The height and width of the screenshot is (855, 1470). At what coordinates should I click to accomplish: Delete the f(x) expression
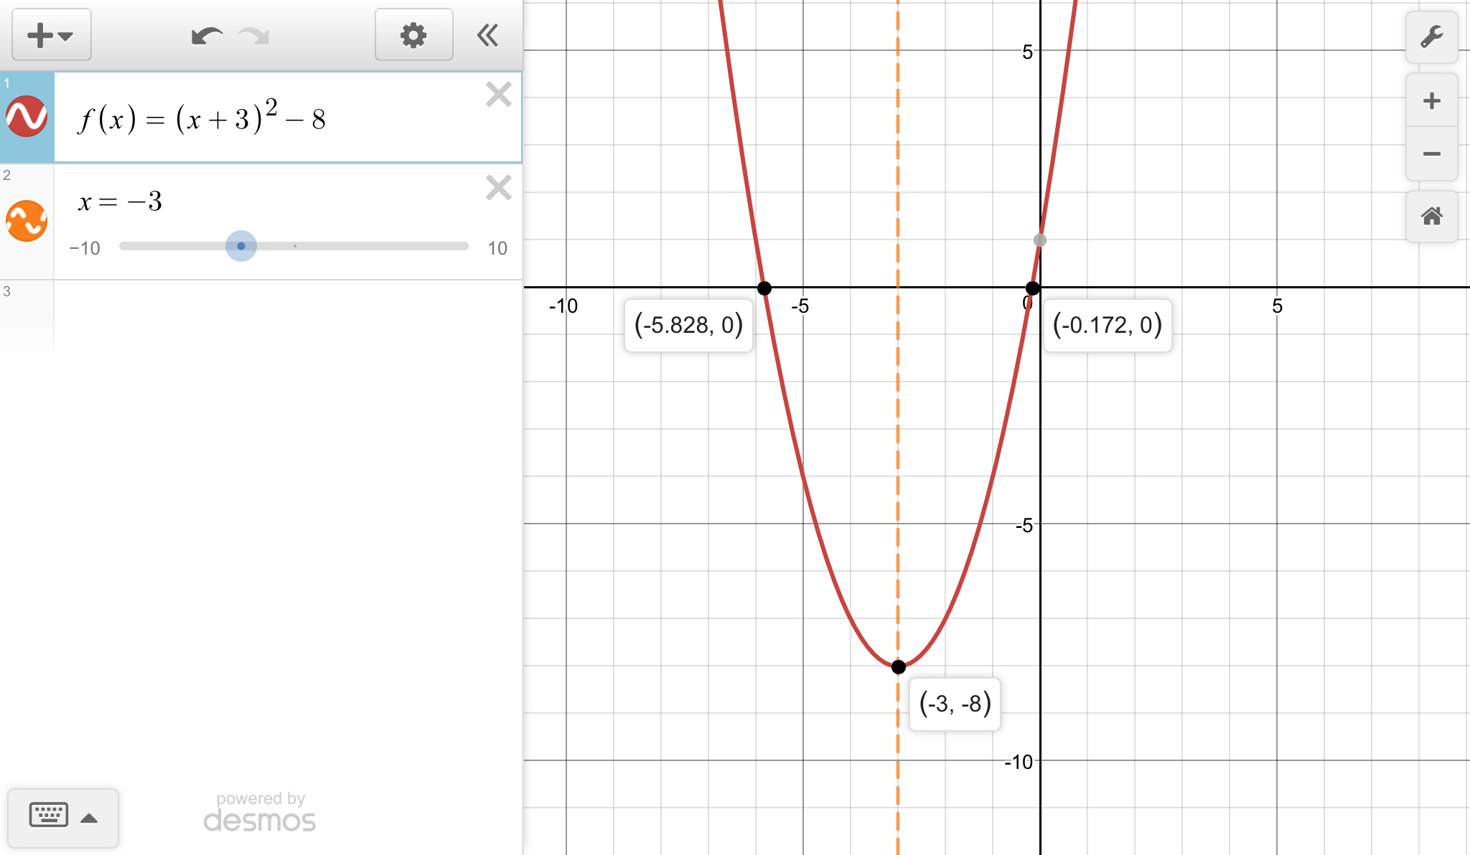[x=498, y=95]
